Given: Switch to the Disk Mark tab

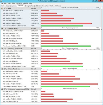Looking at the screenshot, I should pyautogui.click(x=57, y=6).
